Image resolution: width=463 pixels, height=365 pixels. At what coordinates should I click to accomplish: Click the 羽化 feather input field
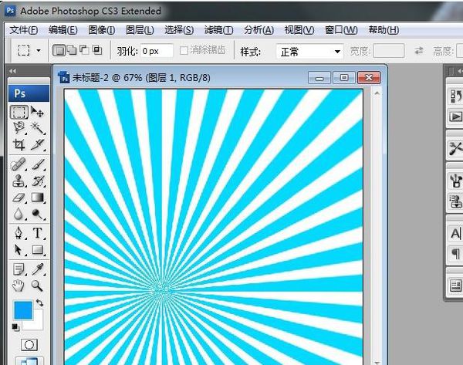pos(156,51)
